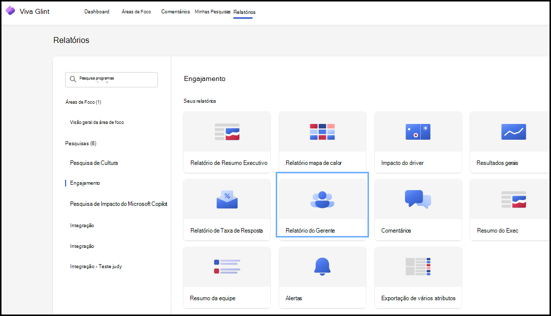Open the Relatório de Resumo Executivo report
This screenshot has height=316, width=551.
coord(226,142)
